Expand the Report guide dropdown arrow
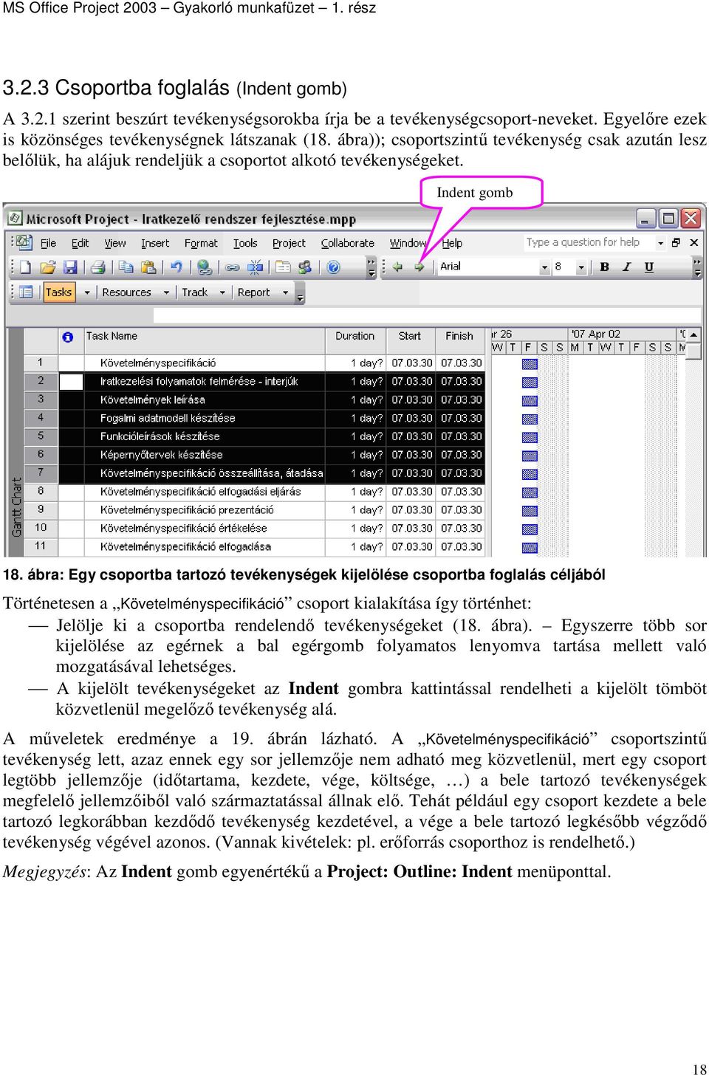This screenshot has width=709, height=1075. coord(286,292)
